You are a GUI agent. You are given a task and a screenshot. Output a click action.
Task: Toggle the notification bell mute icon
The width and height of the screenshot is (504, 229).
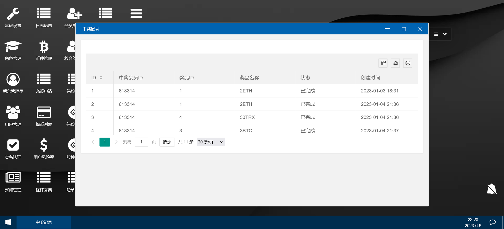pyautogui.click(x=492, y=189)
